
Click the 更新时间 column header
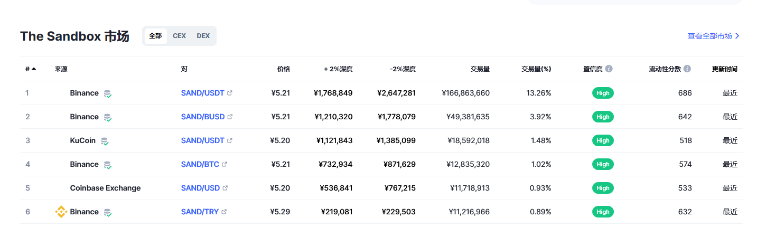pos(725,69)
